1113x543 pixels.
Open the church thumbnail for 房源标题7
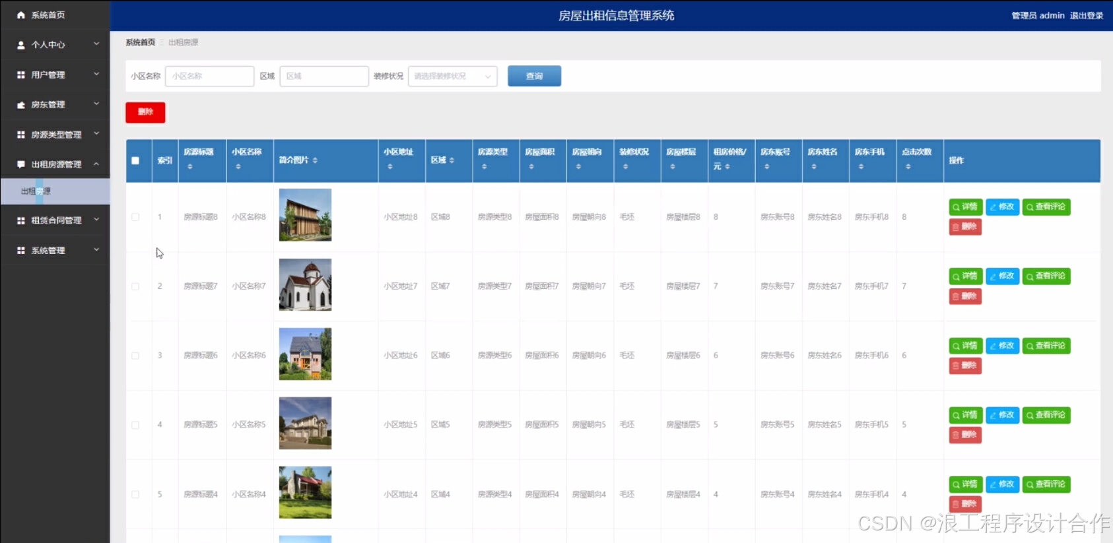305,284
